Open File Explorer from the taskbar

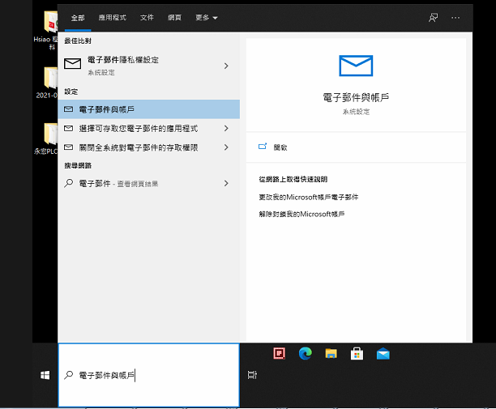point(331,353)
